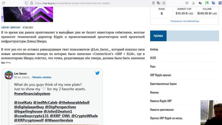Open @bgarlinghouse mention
222x125 pixels.
(28, 111)
